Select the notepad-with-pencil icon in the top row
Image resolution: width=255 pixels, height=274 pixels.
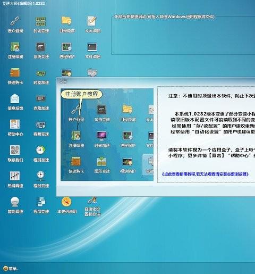(x=92, y=21)
